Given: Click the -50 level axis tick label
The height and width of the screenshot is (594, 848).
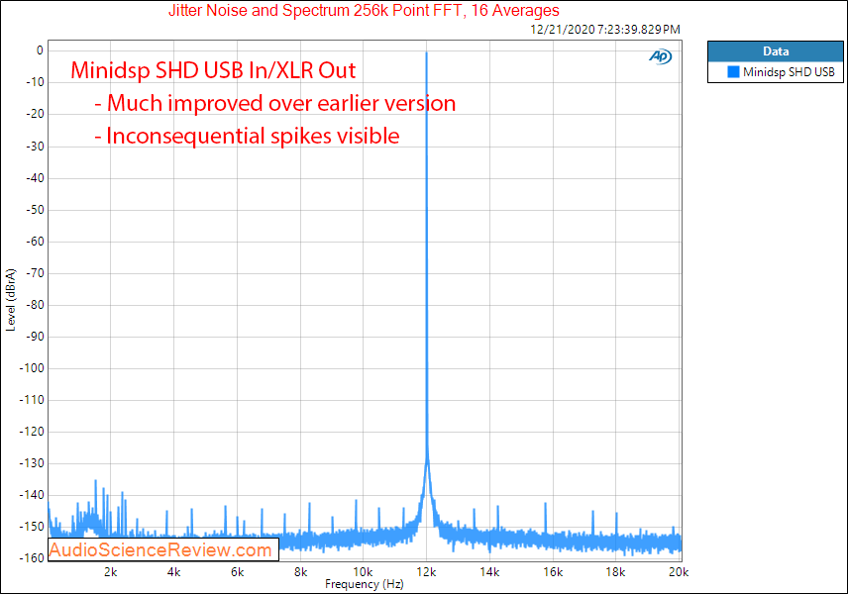Looking at the screenshot, I should (x=35, y=209).
